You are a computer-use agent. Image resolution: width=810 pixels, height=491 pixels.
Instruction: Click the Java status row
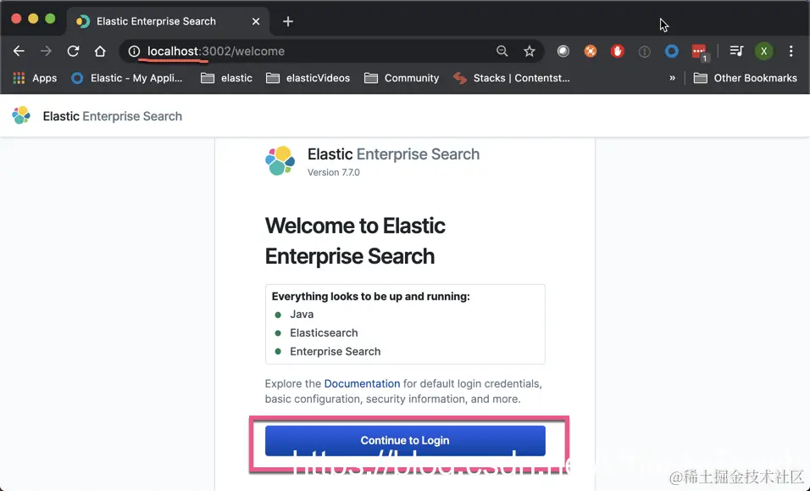tap(294, 315)
